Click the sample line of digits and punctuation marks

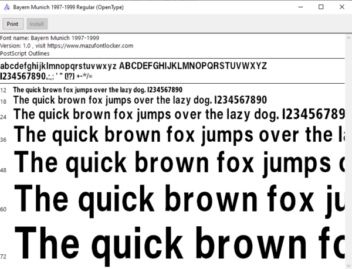pos(46,76)
